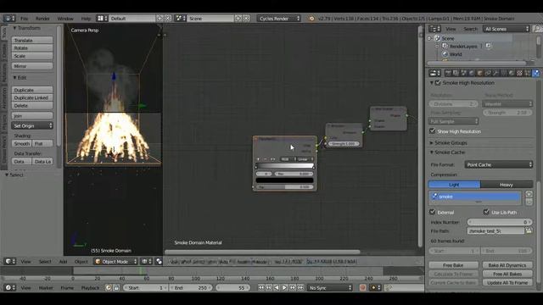The image size is (543, 305).
Task: Play animation in reverse
Action: point(277,288)
